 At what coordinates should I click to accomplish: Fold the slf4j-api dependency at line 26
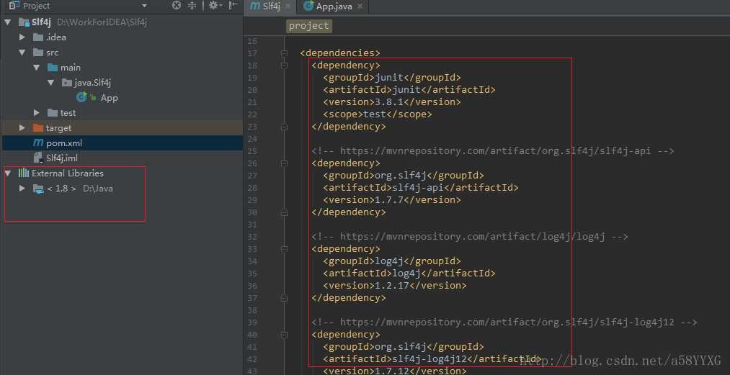point(284,163)
